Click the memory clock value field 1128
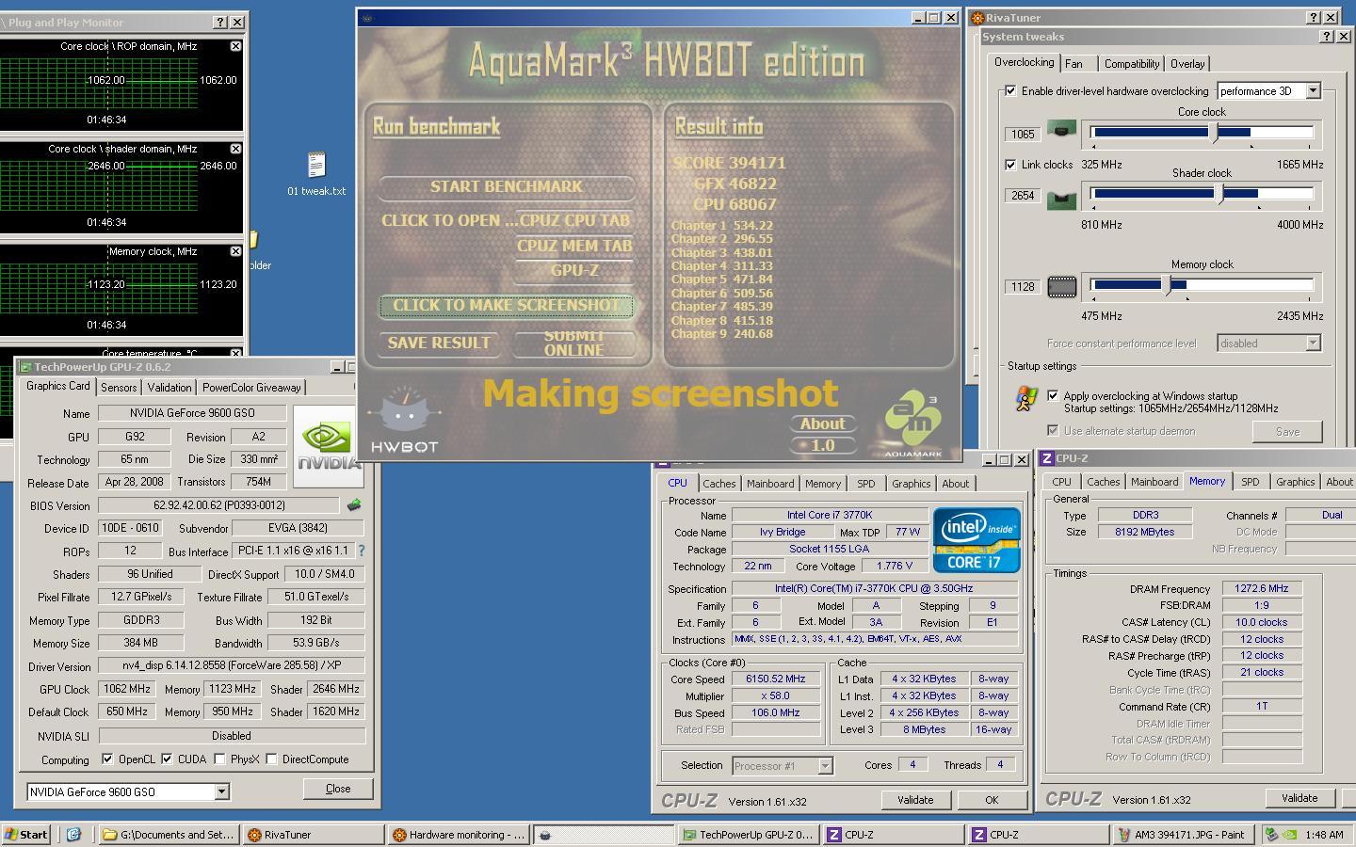This screenshot has width=1356, height=847. [x=1023, y=287]
